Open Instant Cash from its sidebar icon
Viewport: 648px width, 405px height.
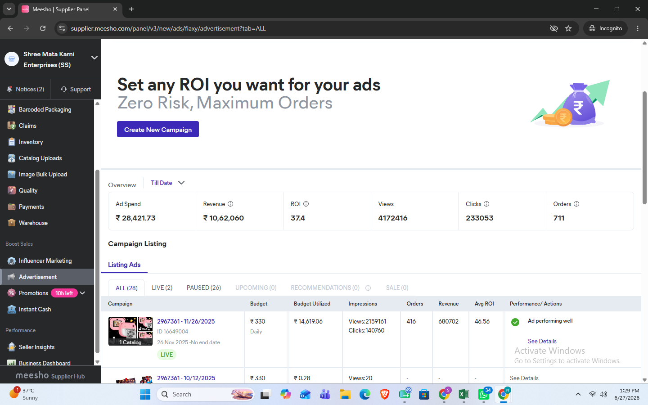[12, 309]
